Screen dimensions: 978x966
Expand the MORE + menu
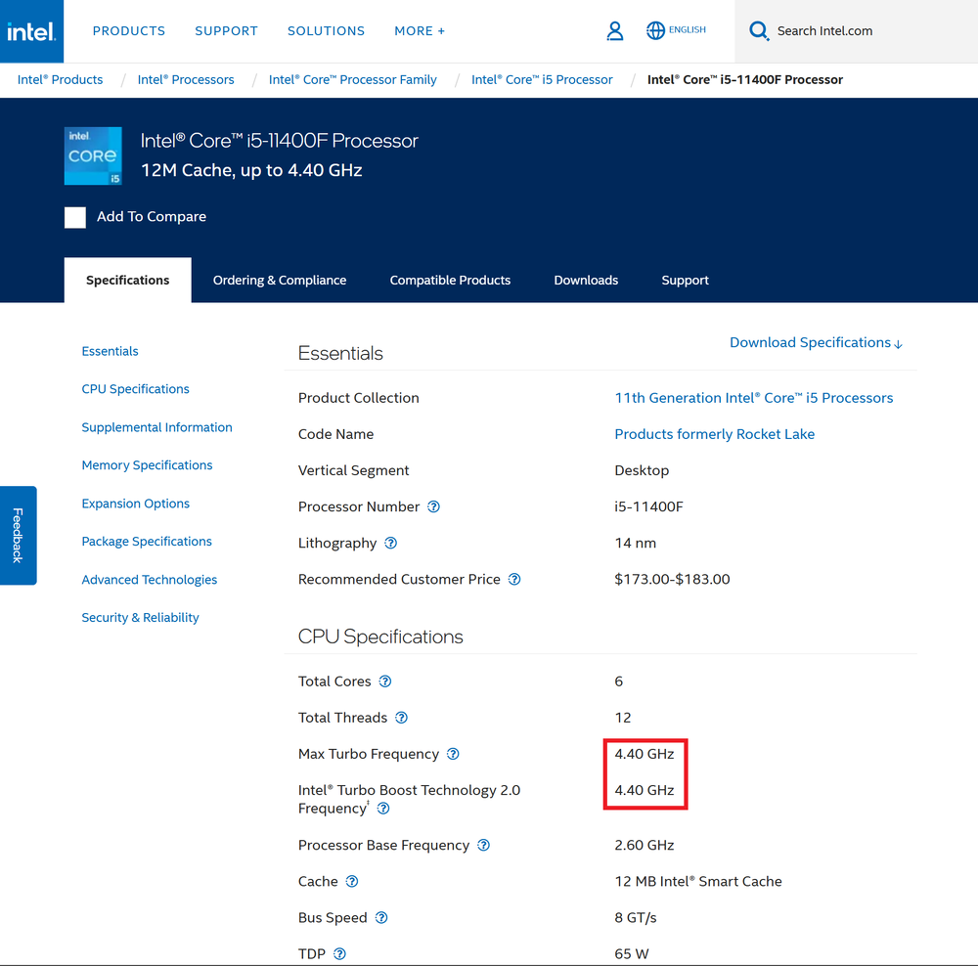coord(420,31)
